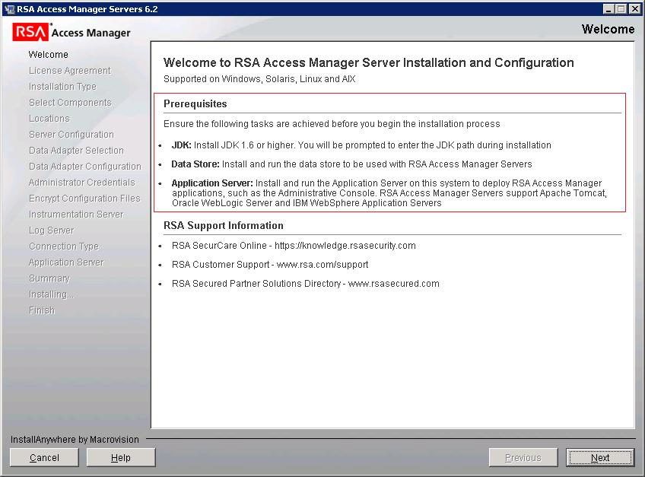
Task: Select the Welcome step in sidebar
Action: (x=48, y=54)
